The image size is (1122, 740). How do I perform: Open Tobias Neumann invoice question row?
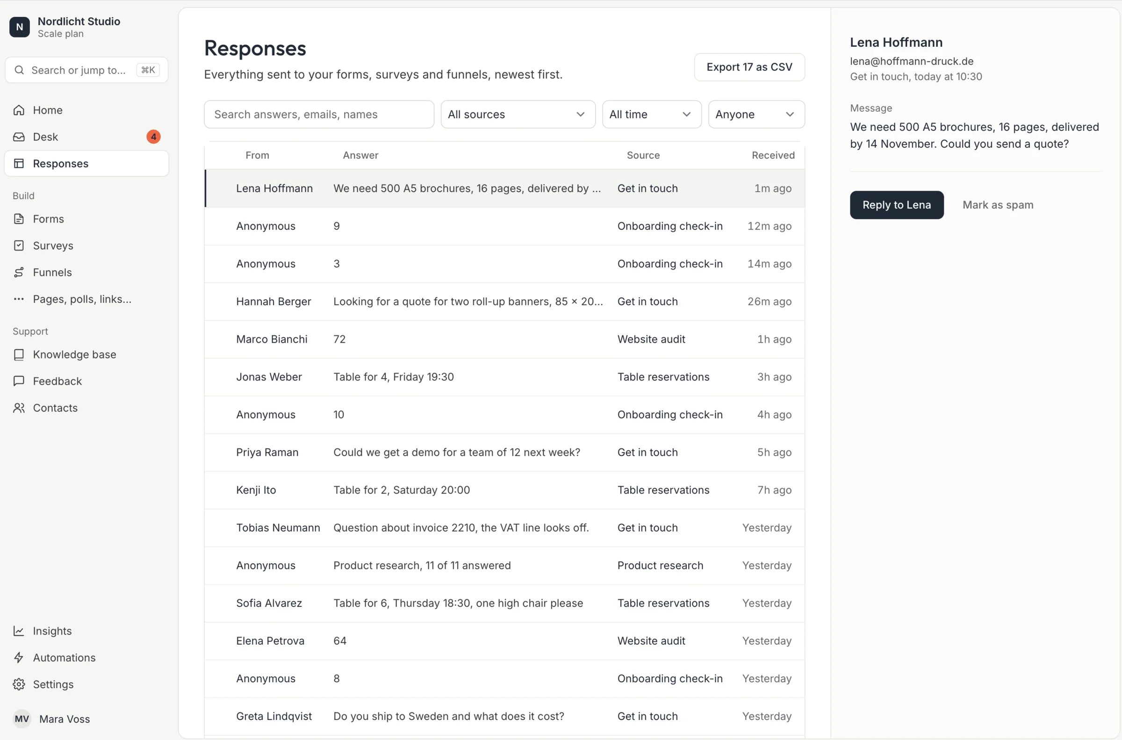505,528
